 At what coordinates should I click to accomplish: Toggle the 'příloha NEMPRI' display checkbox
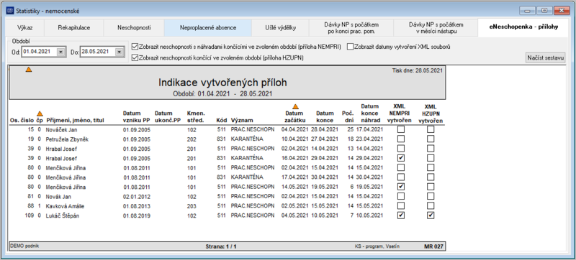(135, 47)
